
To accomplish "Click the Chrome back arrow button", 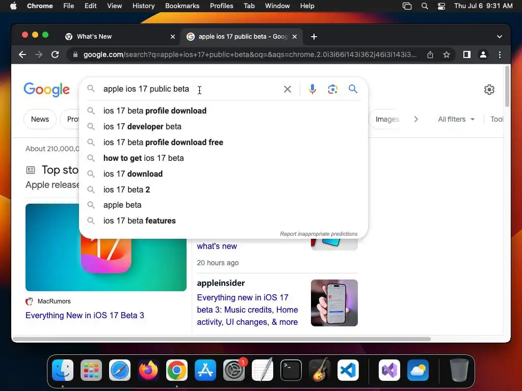I will pos(22,54).
